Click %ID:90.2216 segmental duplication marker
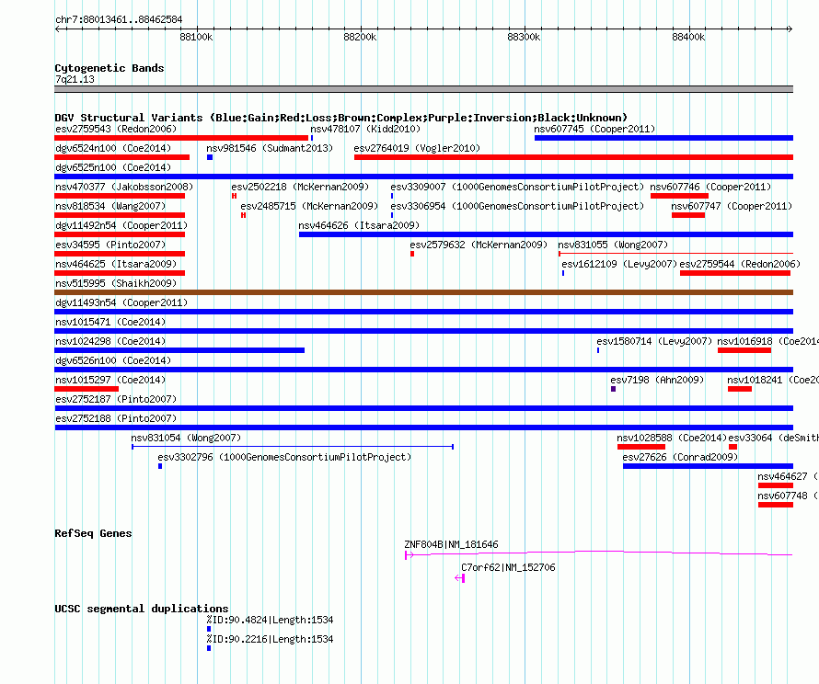Screen dimensions: 819x684 tap(209, 648)
